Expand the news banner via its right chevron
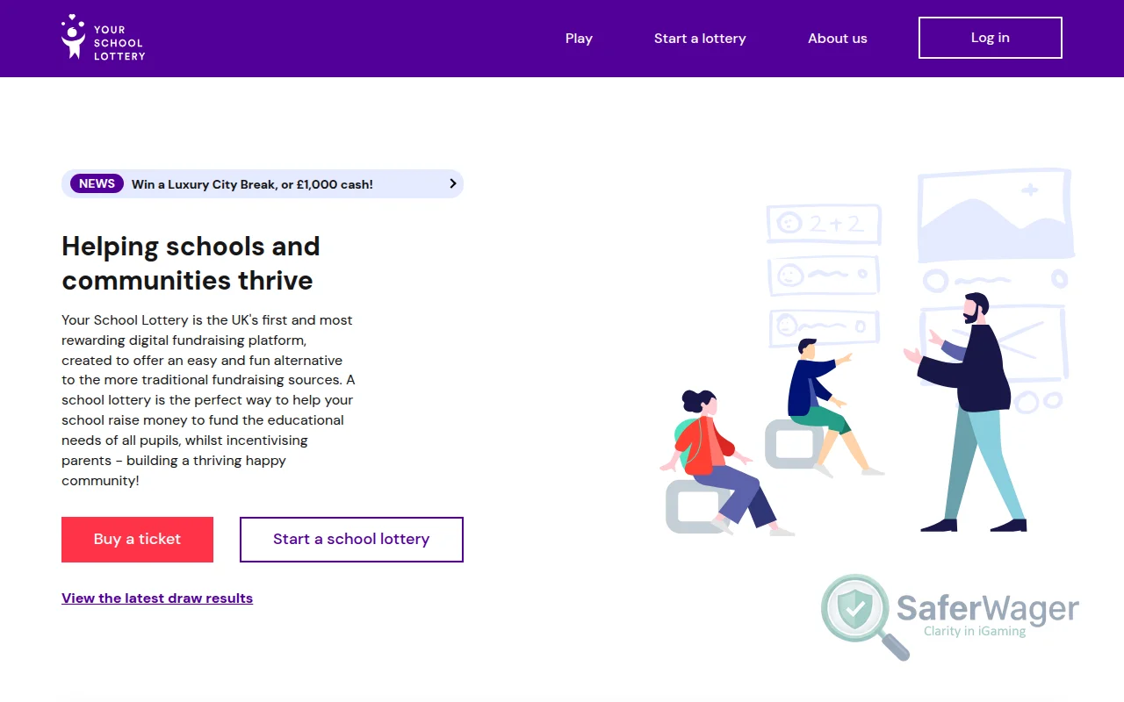Screen dimensions: 1124x702 (x=452, y=183)
